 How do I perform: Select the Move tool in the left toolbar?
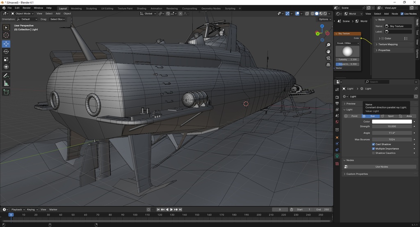coord(6,44)
